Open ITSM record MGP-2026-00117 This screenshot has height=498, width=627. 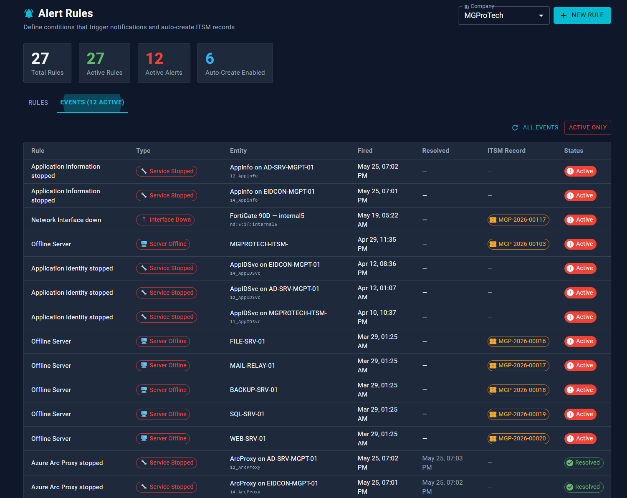point(518,220)
